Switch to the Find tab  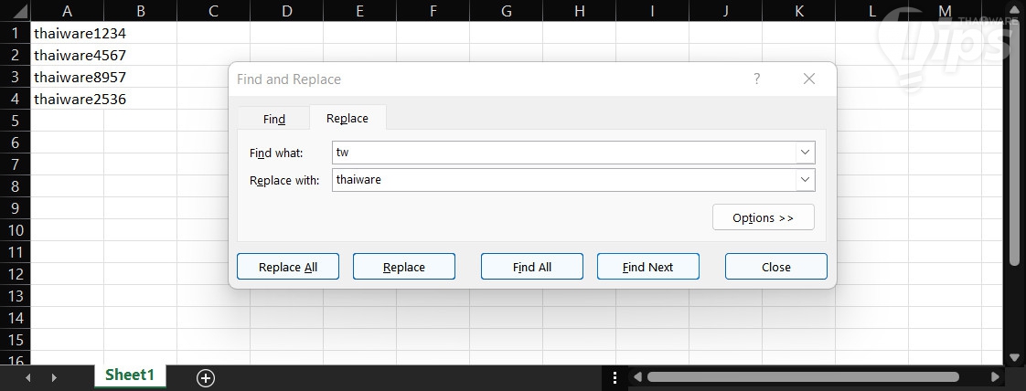click(x=274, y=119)
